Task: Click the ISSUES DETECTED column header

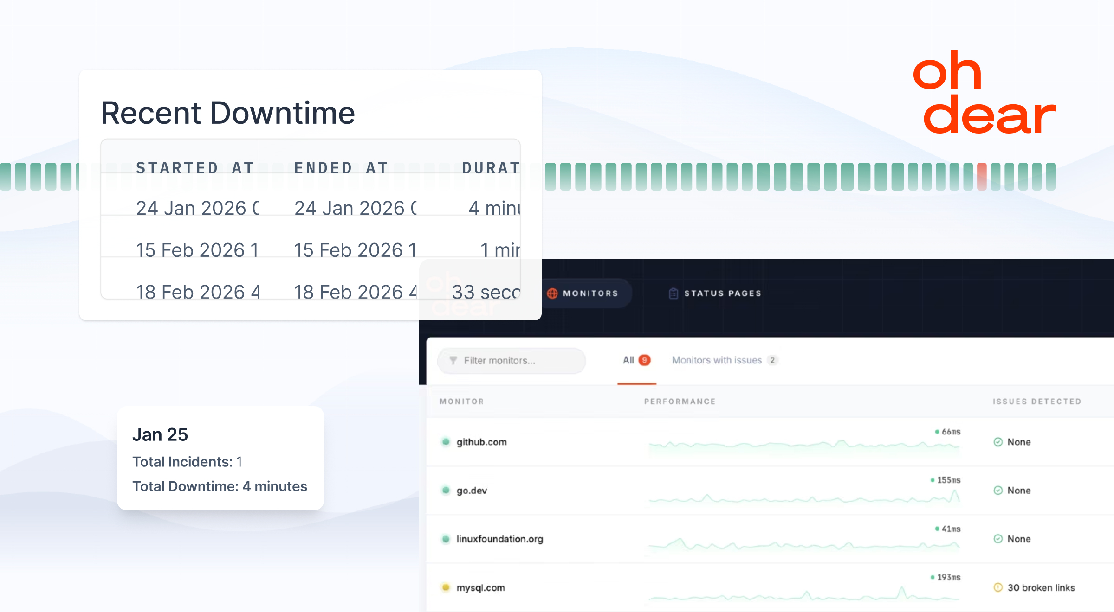Action: pyautogui.click(x=1037, y=402)
